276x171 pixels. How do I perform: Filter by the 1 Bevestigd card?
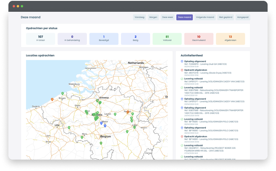coord(104,39)
